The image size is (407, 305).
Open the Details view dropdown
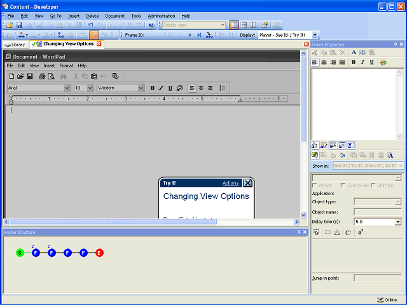223,25
